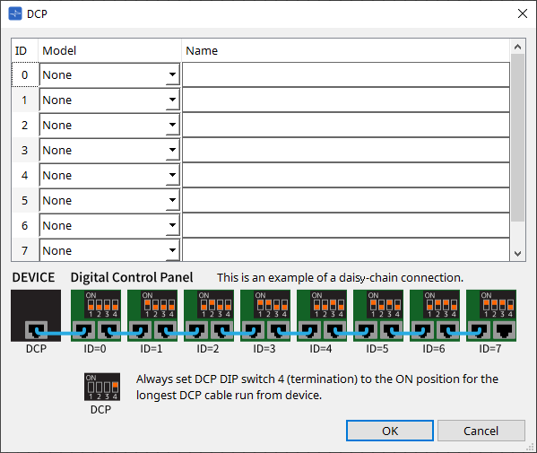Click the ID=3 control panel image
The width and height of the screenshot is (537, 453).
[265, 316]
